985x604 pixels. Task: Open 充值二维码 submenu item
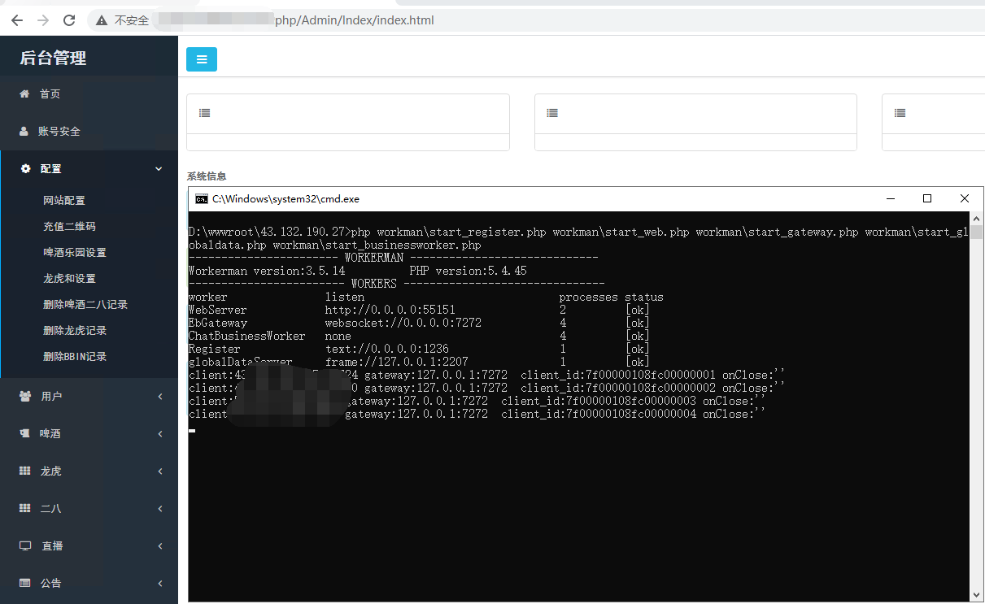(69, 227)
